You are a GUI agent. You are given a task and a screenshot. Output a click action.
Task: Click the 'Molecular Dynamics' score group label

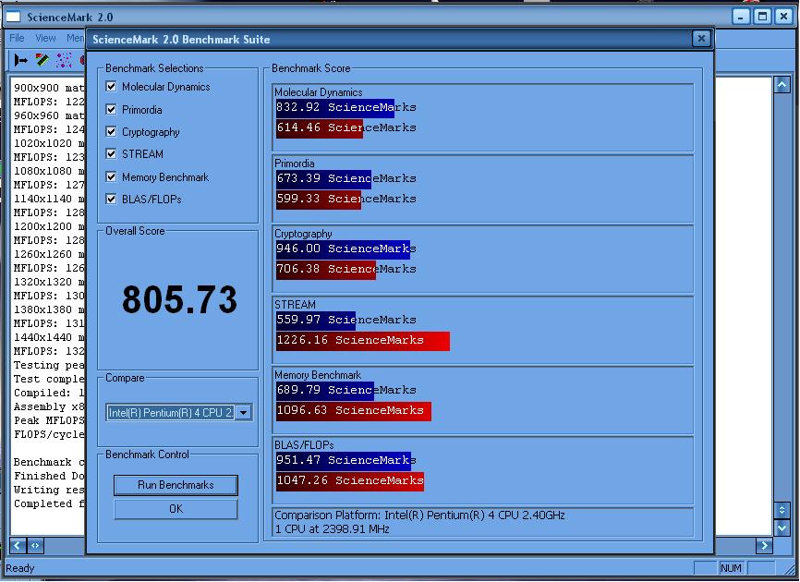point(319,92)
